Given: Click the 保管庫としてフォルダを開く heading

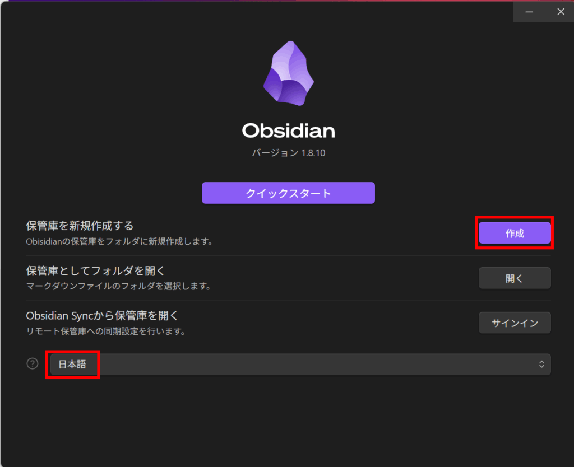Looking at the screenshot, I should coord(95,270).
